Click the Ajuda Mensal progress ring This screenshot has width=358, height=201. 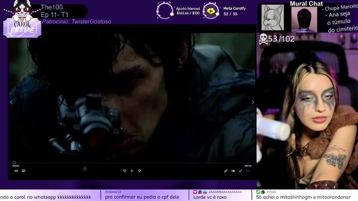tap(165, 11)
